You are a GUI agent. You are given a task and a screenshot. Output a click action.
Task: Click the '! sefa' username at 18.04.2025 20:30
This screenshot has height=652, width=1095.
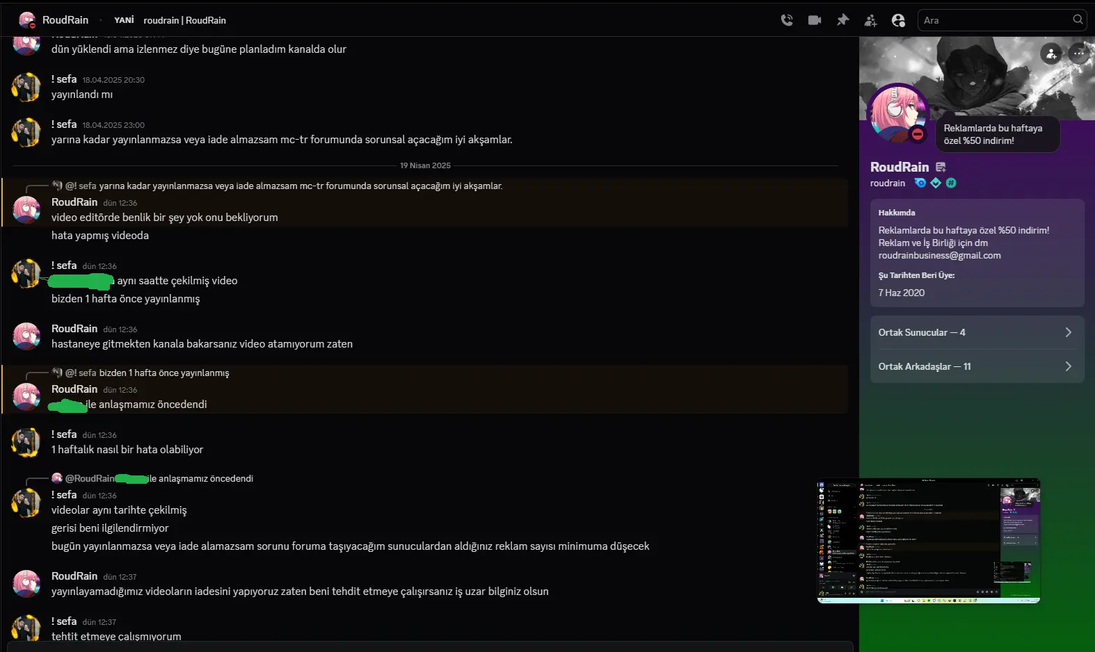[x=64, y=79]
